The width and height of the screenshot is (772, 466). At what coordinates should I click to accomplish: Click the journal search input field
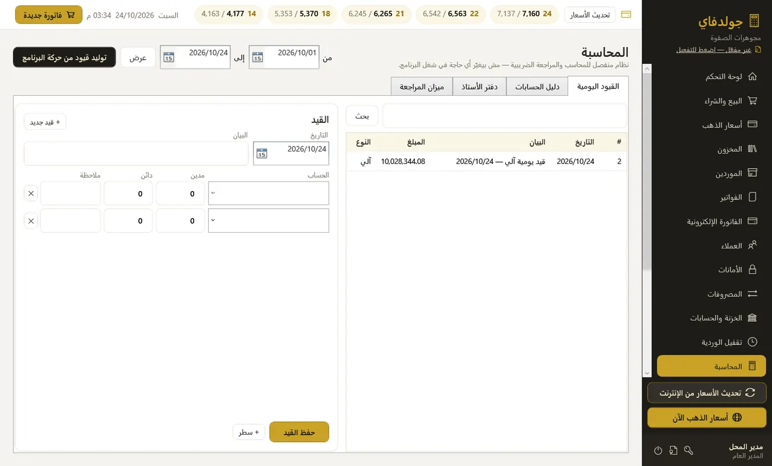click(505, 116)
